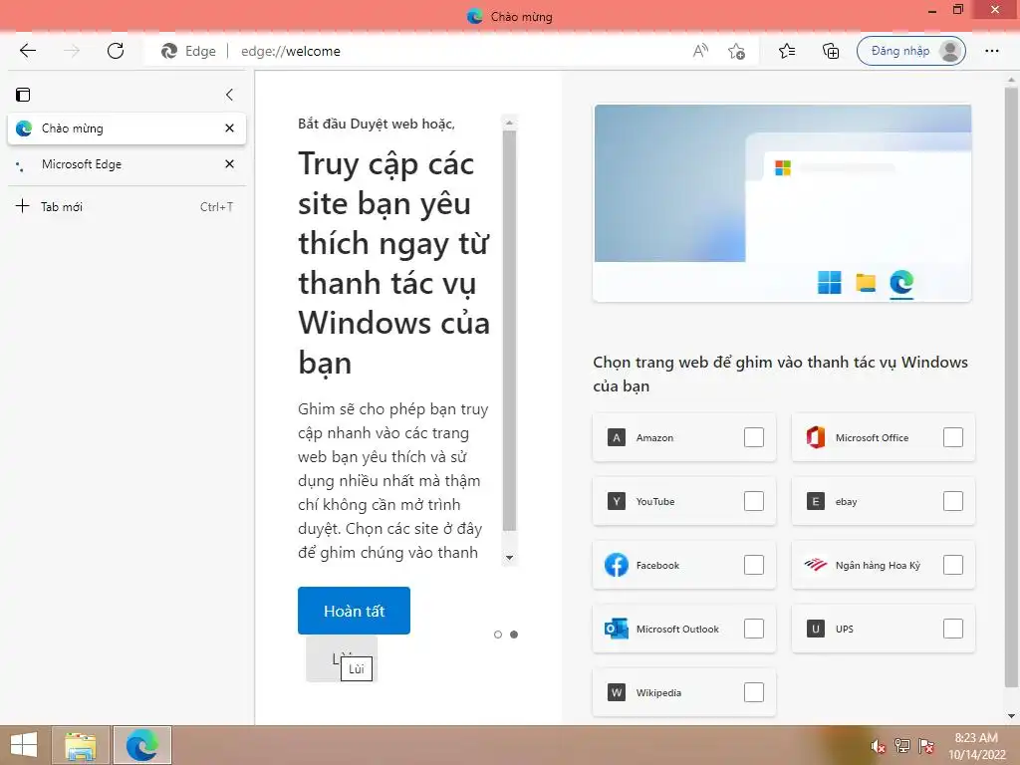This screenshot has width=1020, height=765.
Task: Switch to the Microsoft Edge tab
Action: (x=127, y=164)
